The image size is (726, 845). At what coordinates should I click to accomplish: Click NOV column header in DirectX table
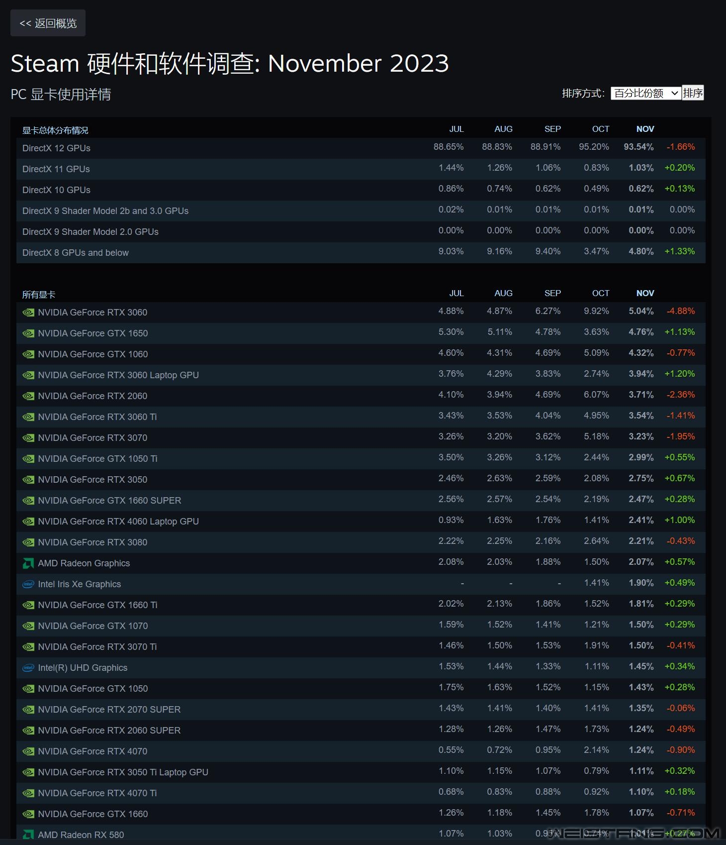click(x=645, y=129)
